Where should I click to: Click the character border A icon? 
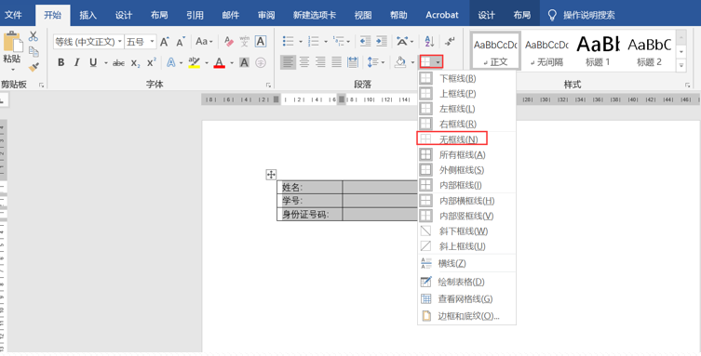[261, 42]
